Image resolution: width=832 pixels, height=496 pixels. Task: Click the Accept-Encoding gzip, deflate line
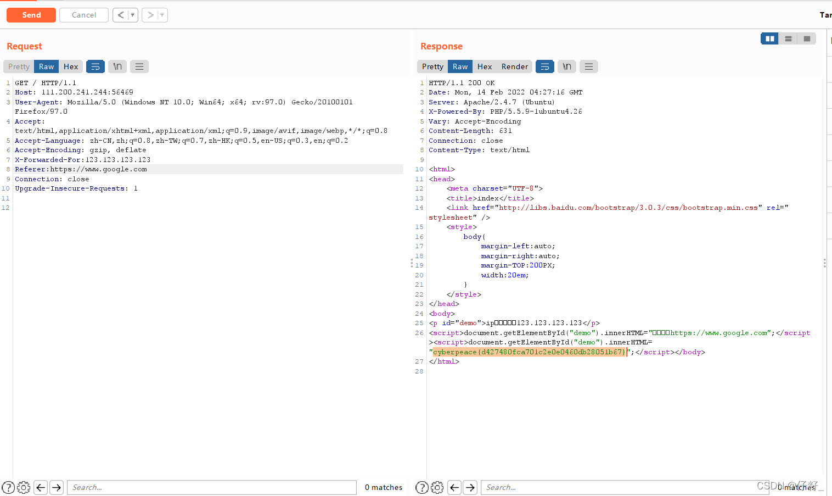click(x=81, y=150)
